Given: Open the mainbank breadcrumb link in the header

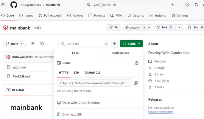Looking at the screenshot, I should (53, 5).
